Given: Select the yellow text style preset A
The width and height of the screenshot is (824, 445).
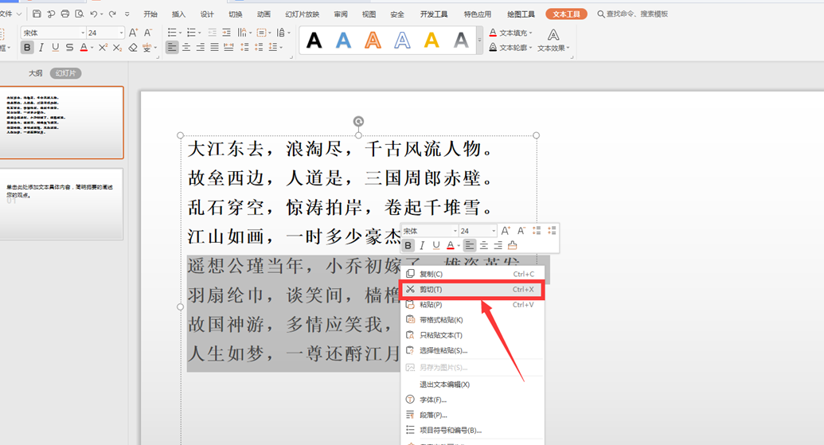Looking at the screenshot, I should [x=432, y=41].
